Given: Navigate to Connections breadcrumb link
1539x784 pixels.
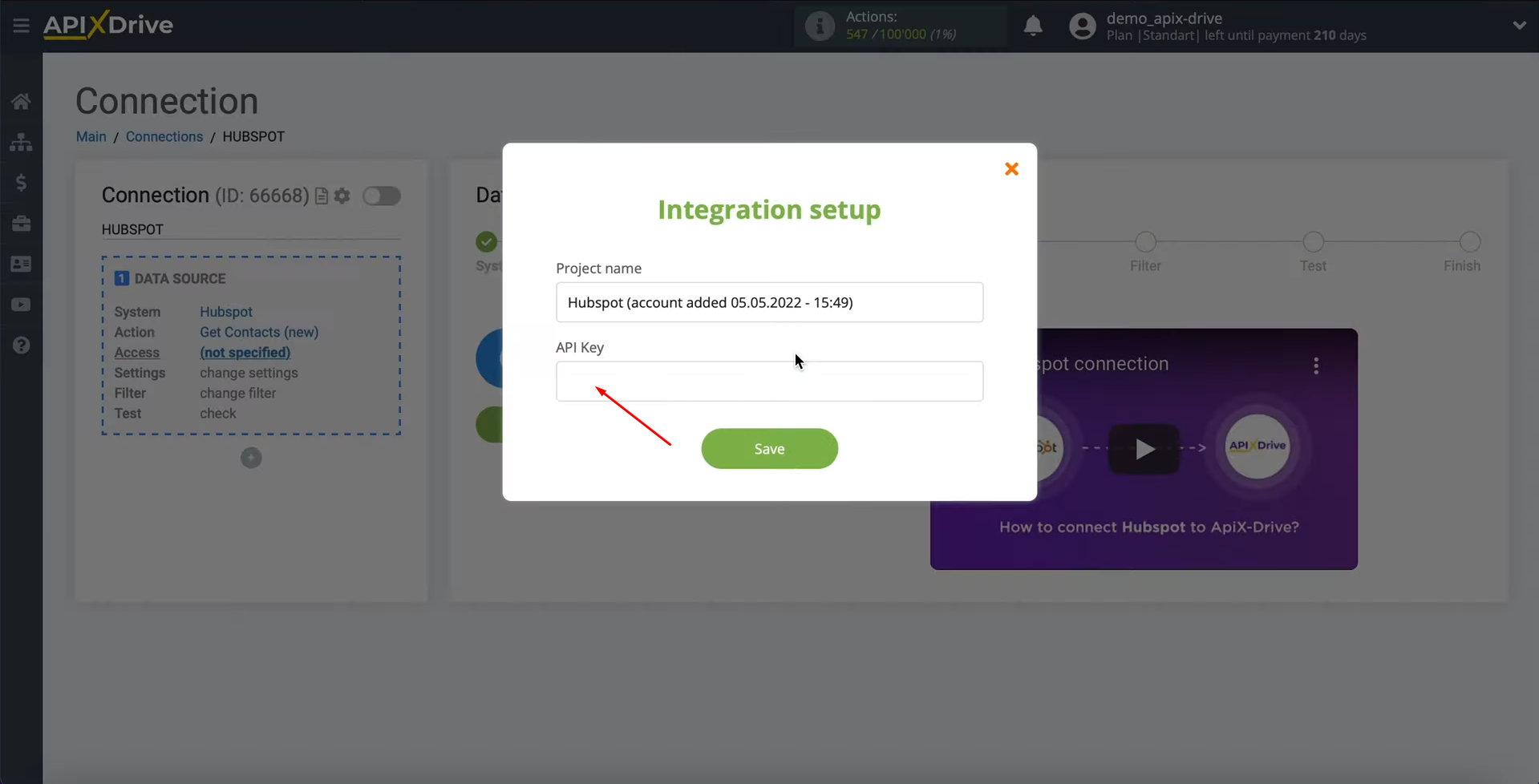Looking at the screenshot, I should (164, 136).
